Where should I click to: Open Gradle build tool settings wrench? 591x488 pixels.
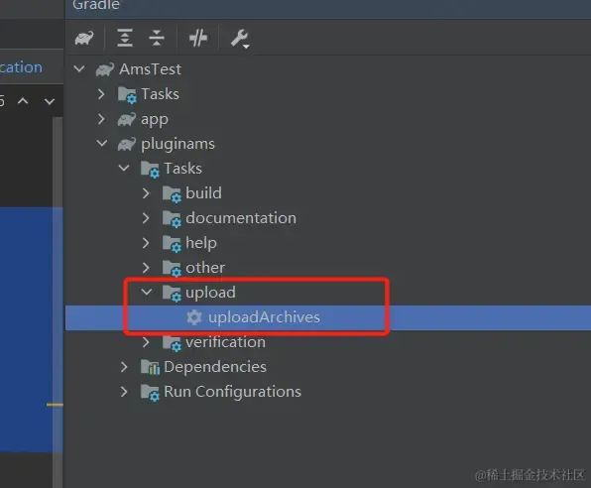240,39
